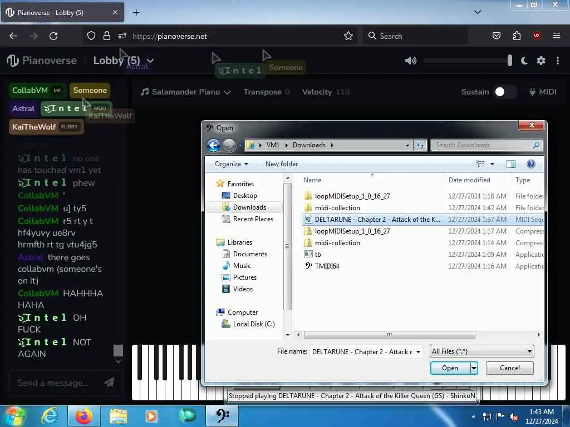Open the Firefox list all tabs chevron

pos(478,12)
